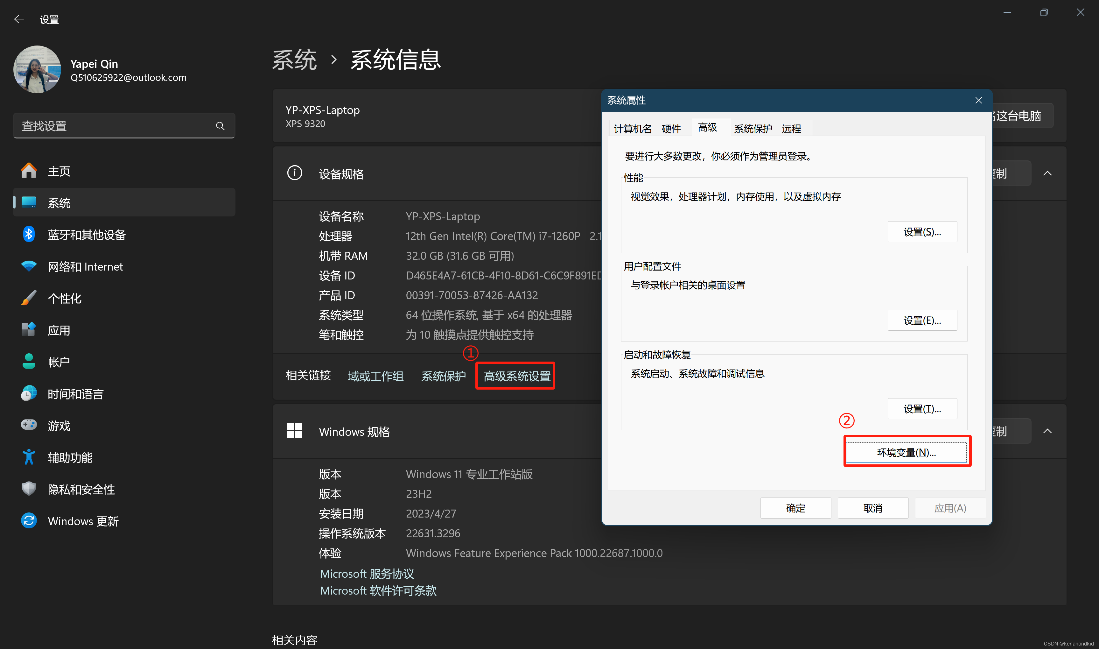1099x649 pixels.
Task: Open 隐私和安全性 settings
Action: pyautogui.click(x=124, y=489)
